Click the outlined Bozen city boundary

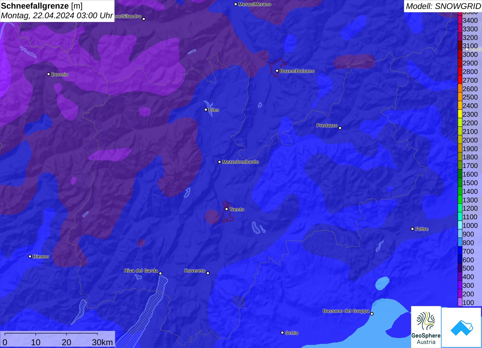(x=277, y=67)
